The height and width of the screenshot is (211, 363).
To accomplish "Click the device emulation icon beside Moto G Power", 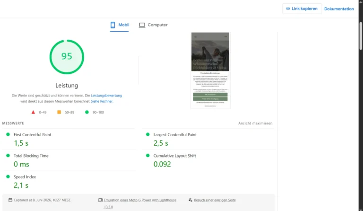I will [x=101, y=200].
